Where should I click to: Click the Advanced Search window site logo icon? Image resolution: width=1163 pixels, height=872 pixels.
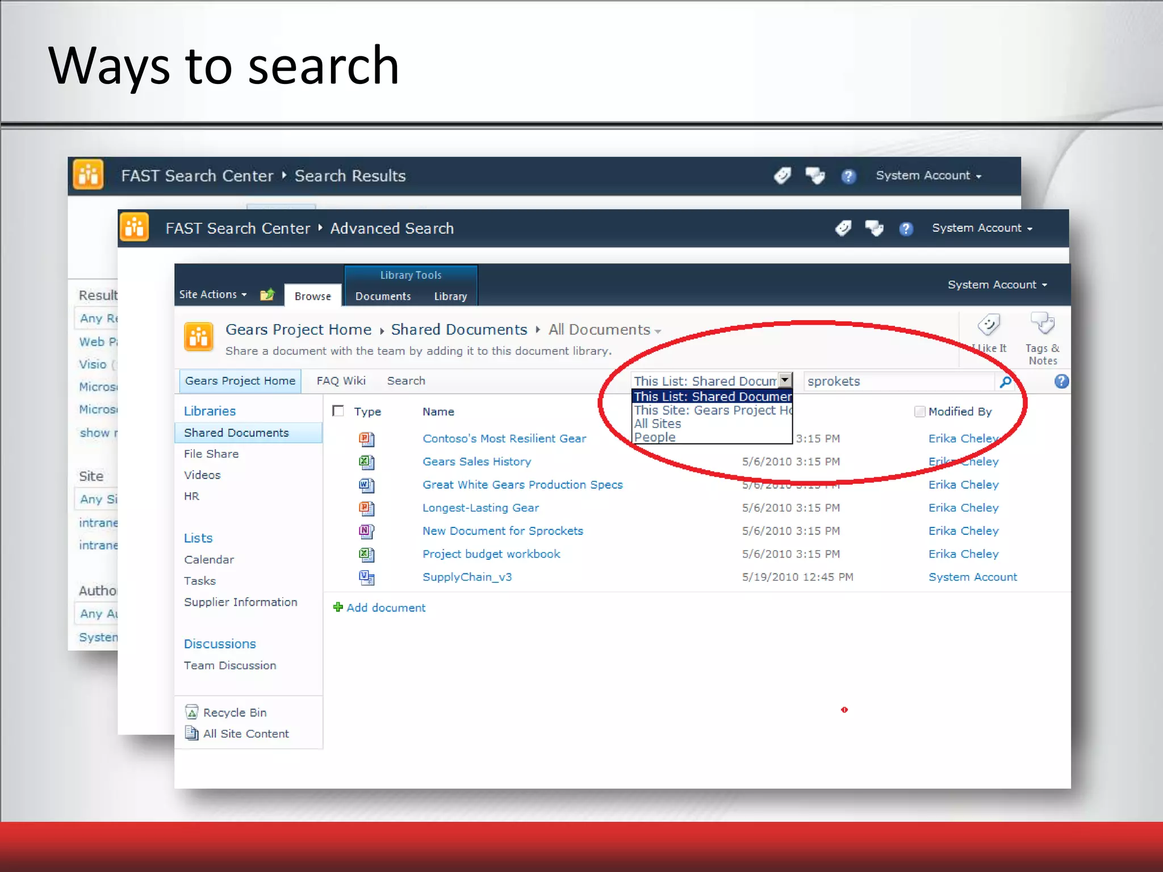[x=135, y=227]
